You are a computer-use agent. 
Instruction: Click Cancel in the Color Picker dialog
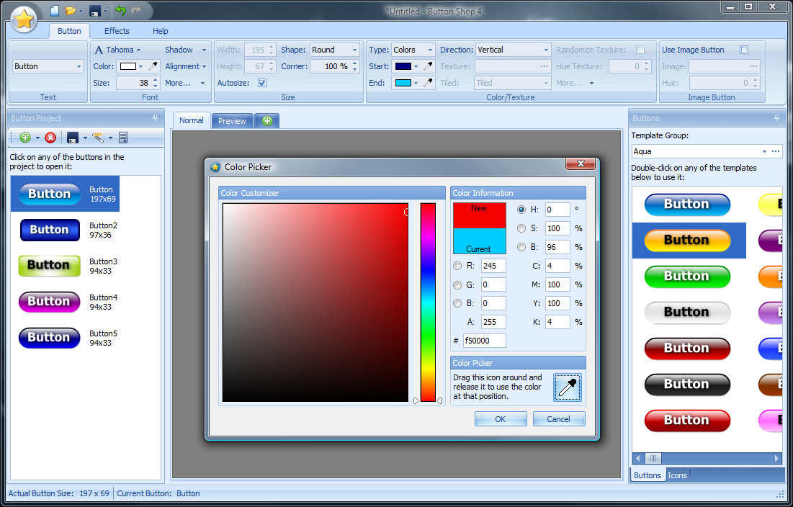click(558, 419)
